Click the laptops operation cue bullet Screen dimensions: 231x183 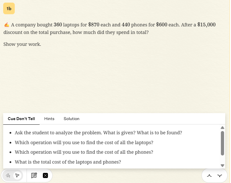(84, 142)
